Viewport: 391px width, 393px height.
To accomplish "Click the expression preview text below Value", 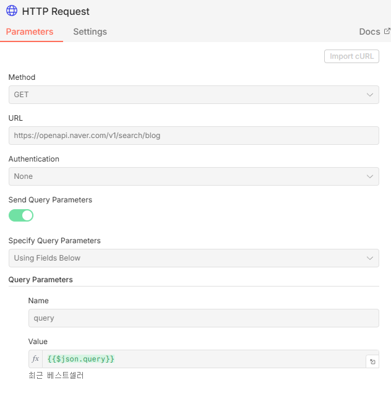I will click(56, 376).
